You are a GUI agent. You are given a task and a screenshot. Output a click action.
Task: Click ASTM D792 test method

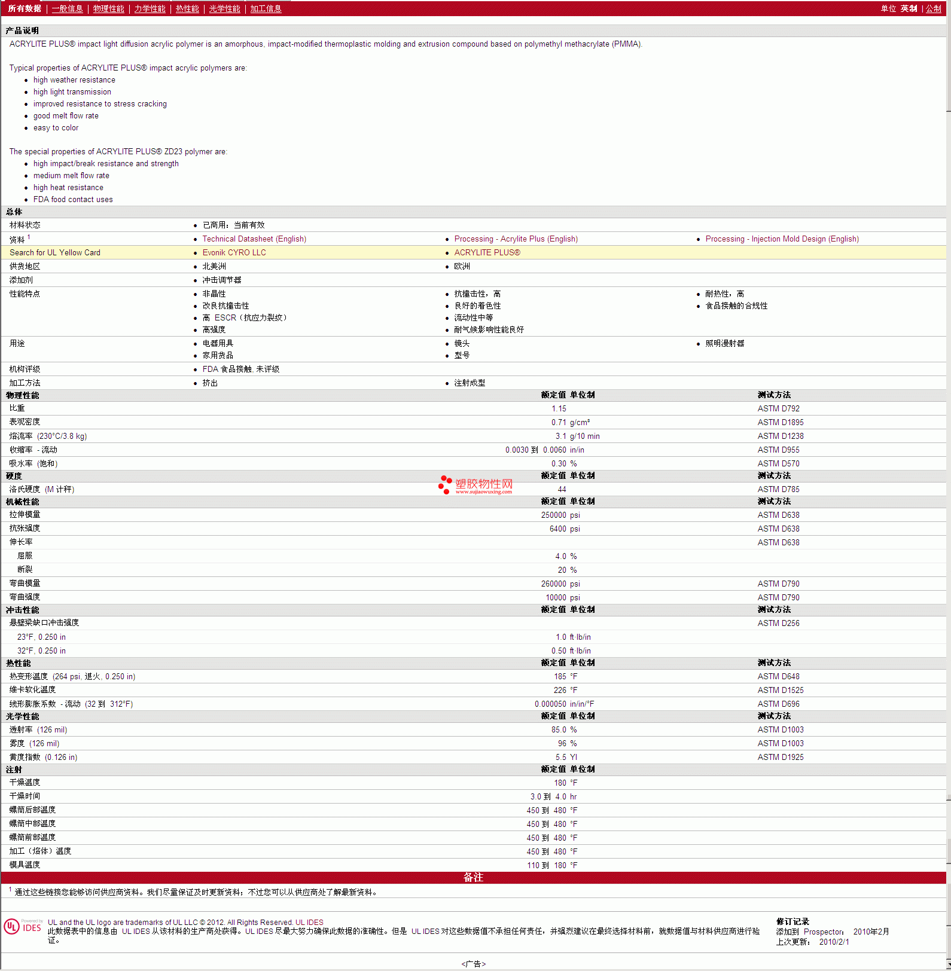tap(778, 408)
